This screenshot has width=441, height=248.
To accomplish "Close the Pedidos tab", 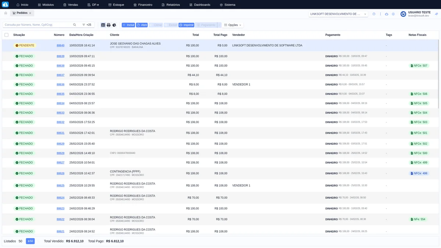I will pos(30,13).
